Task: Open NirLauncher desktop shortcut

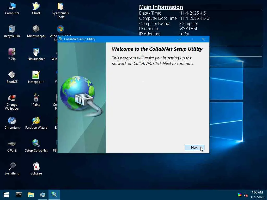Action: tap(36, 54)
